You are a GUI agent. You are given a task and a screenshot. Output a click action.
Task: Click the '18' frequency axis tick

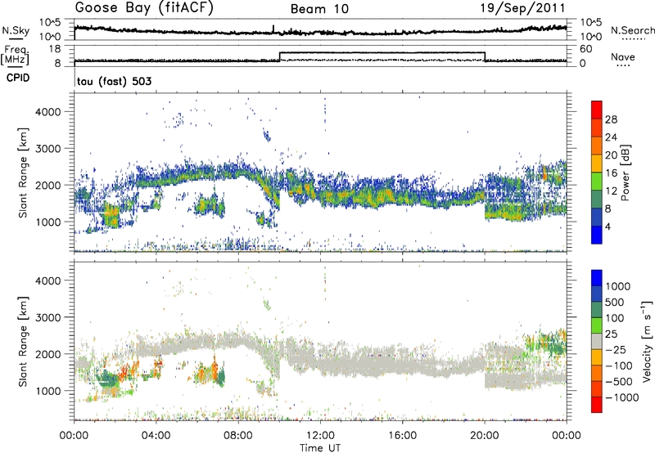pos(55,49)
